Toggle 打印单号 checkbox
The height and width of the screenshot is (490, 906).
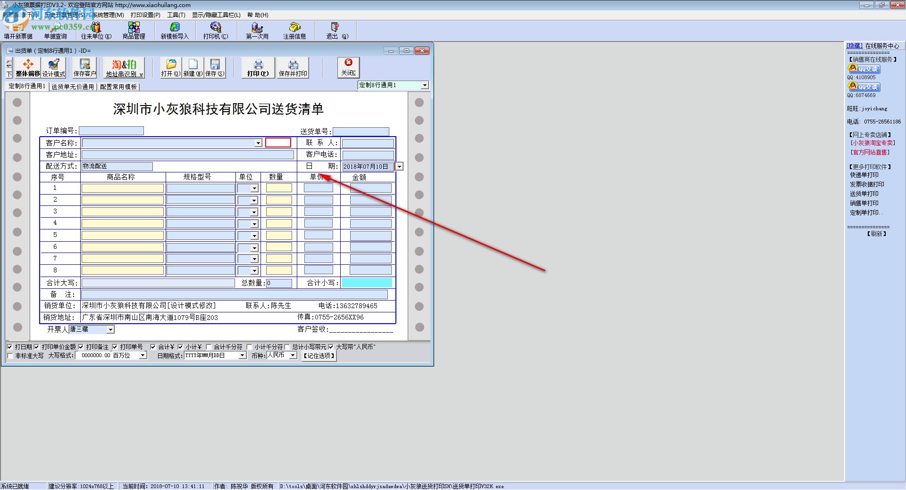[x=115, y=347]
